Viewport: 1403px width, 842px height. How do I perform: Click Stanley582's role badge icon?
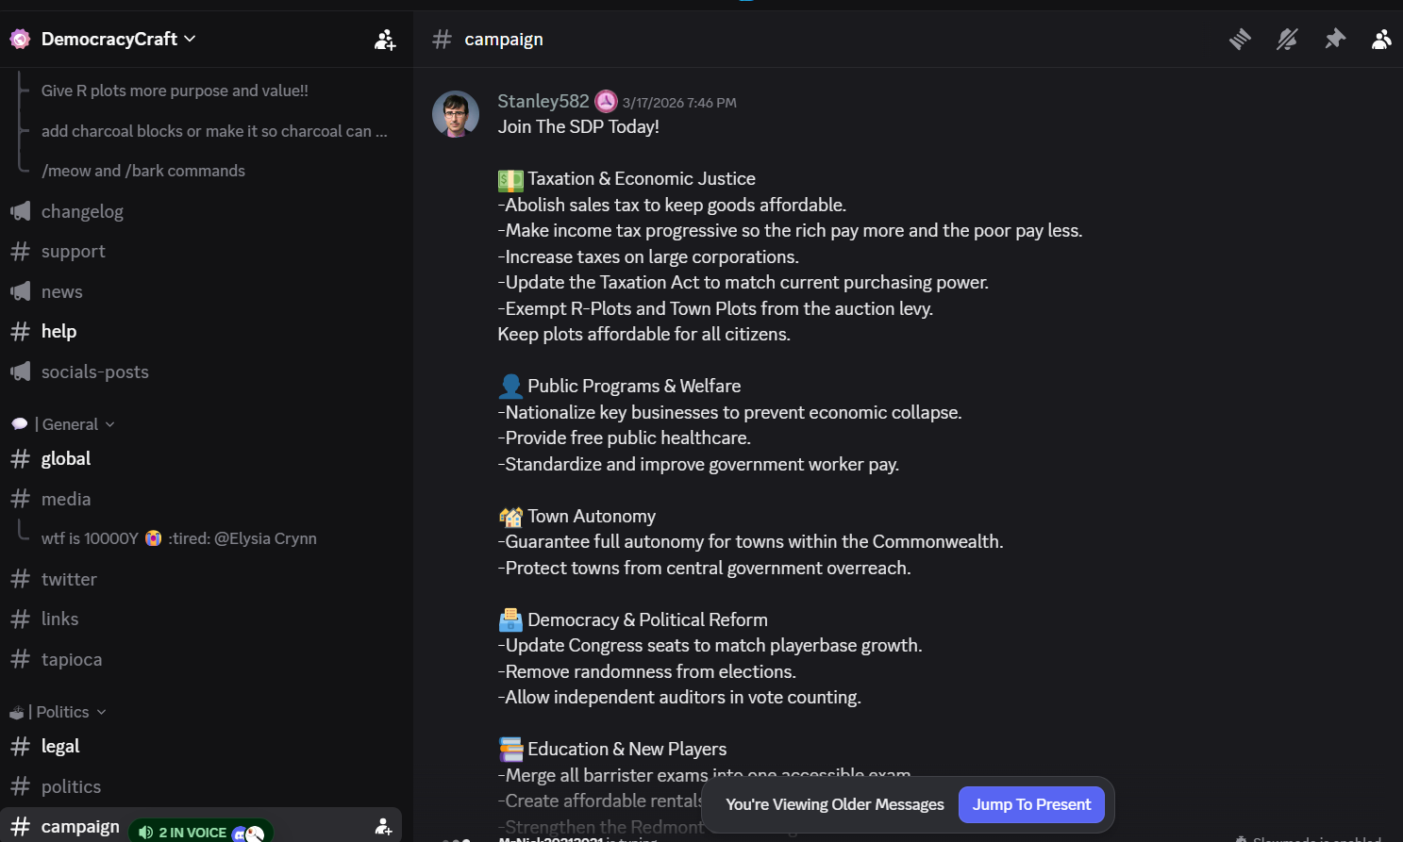606,101
